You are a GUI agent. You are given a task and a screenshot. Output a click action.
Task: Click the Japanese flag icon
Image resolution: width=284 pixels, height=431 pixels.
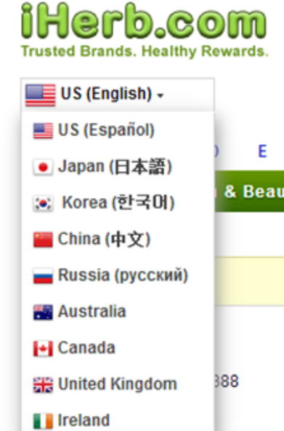click(43, 167)
